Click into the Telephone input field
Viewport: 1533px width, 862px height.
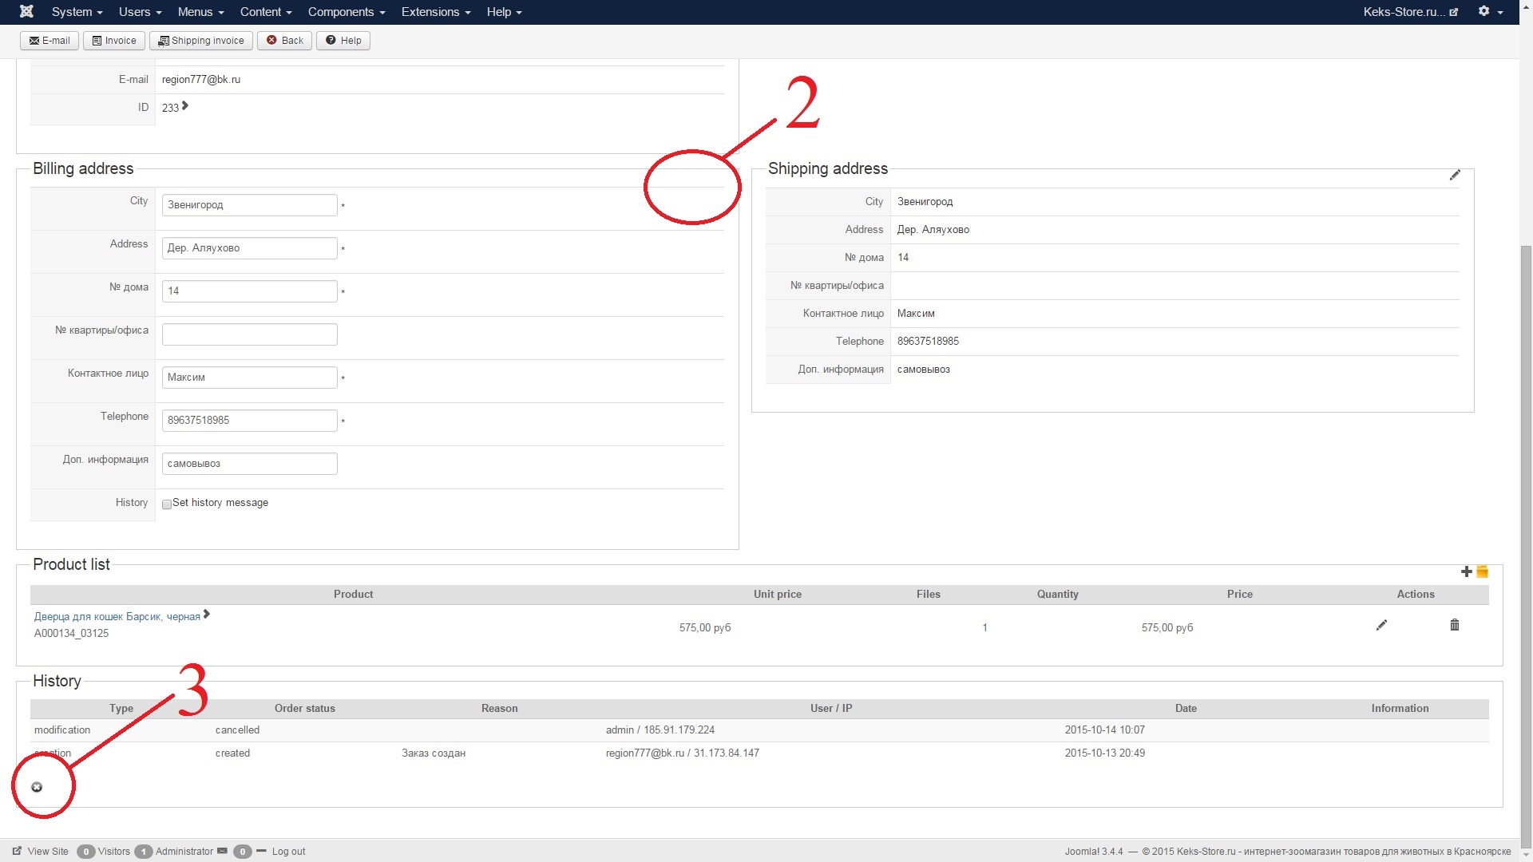pyautogui.click(x=249, y=421)
